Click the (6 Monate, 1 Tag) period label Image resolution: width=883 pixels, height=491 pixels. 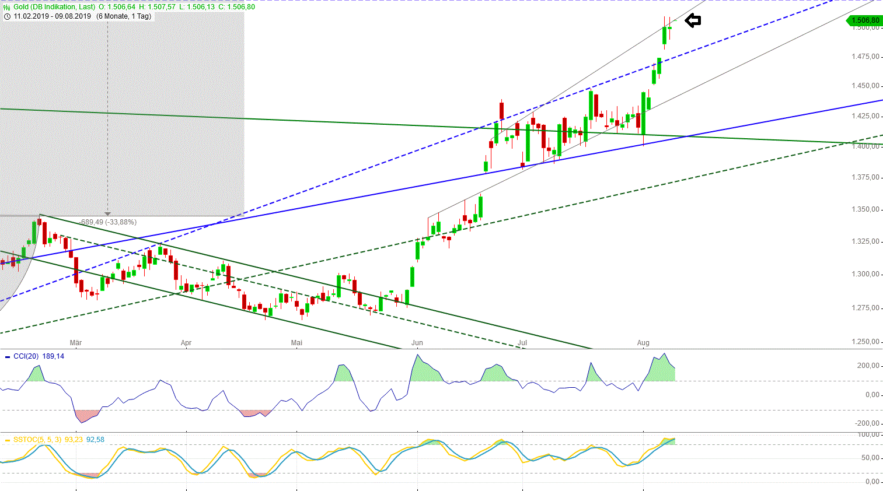(x=124, y=16)
